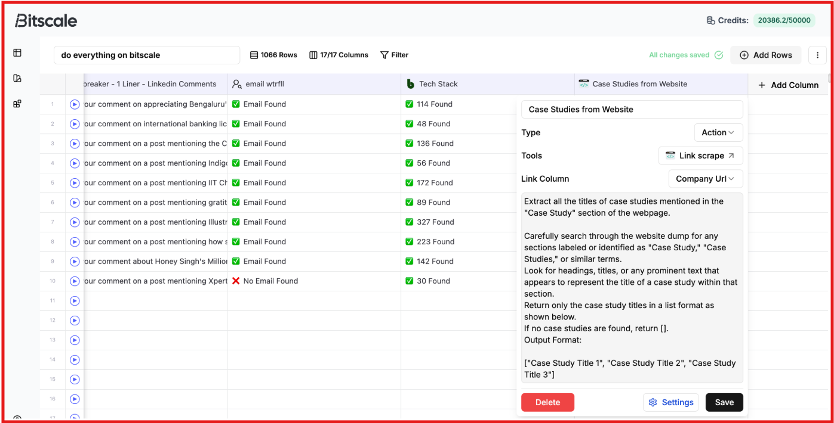Run row 12 with its play icon
Viewport: 834px width, 423px height.
tap(75, 321)
